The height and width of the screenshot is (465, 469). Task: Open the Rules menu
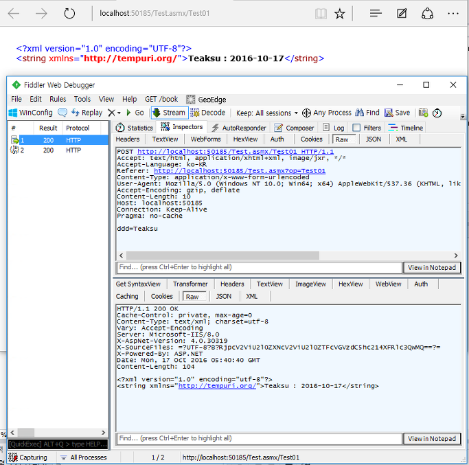coord(58,99)
